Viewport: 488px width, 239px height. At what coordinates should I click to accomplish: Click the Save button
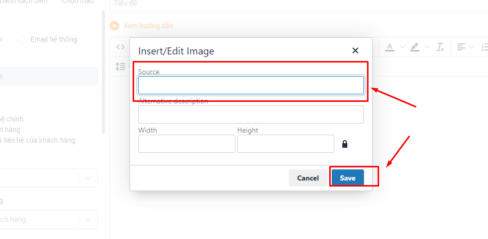[348, 178]
